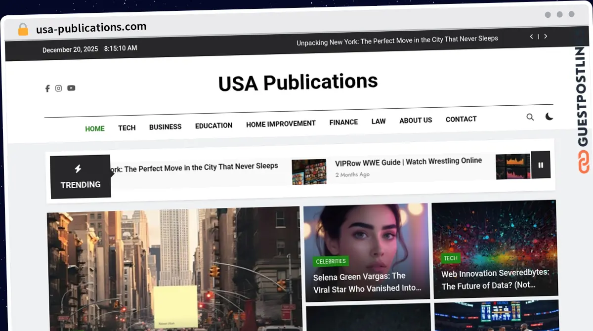Open the Business menu section
The image size is (593, 331).
[165, 127]
